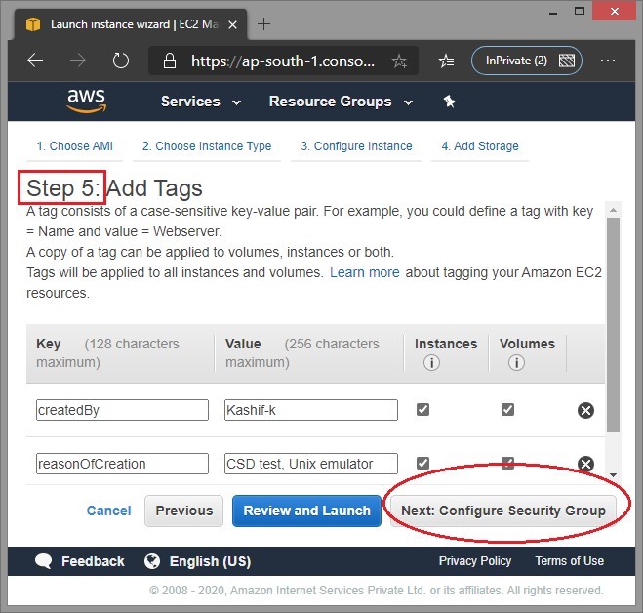
Task: Go to step 2. Choose Instance Type
Action: [207, 146]
